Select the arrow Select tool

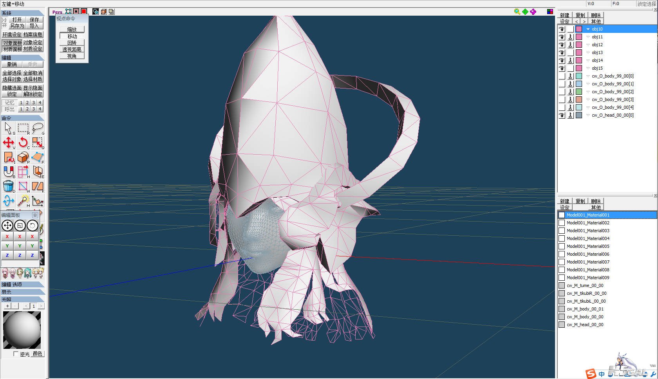[x=8, y=128]
